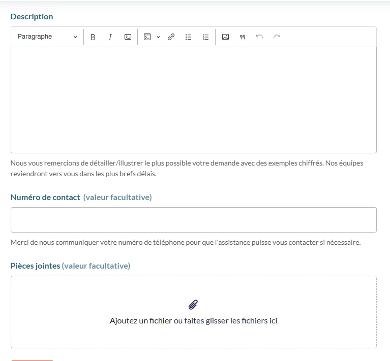Click 'Ajoutez un fichier' upload text
The width and height of the screenshot is (390, 361).
194,321
